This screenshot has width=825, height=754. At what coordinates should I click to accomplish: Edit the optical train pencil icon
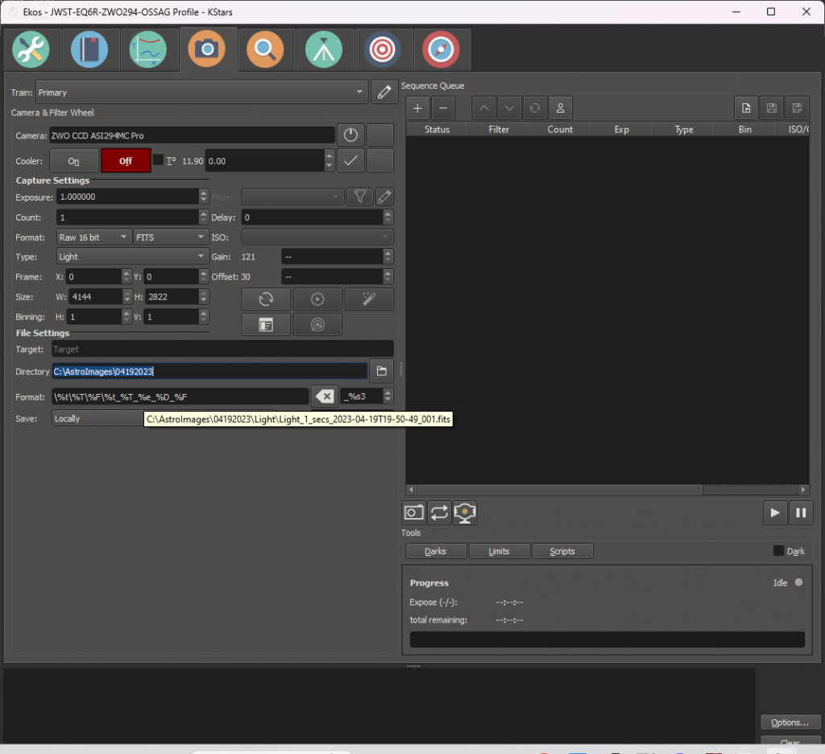coord(384,92)
